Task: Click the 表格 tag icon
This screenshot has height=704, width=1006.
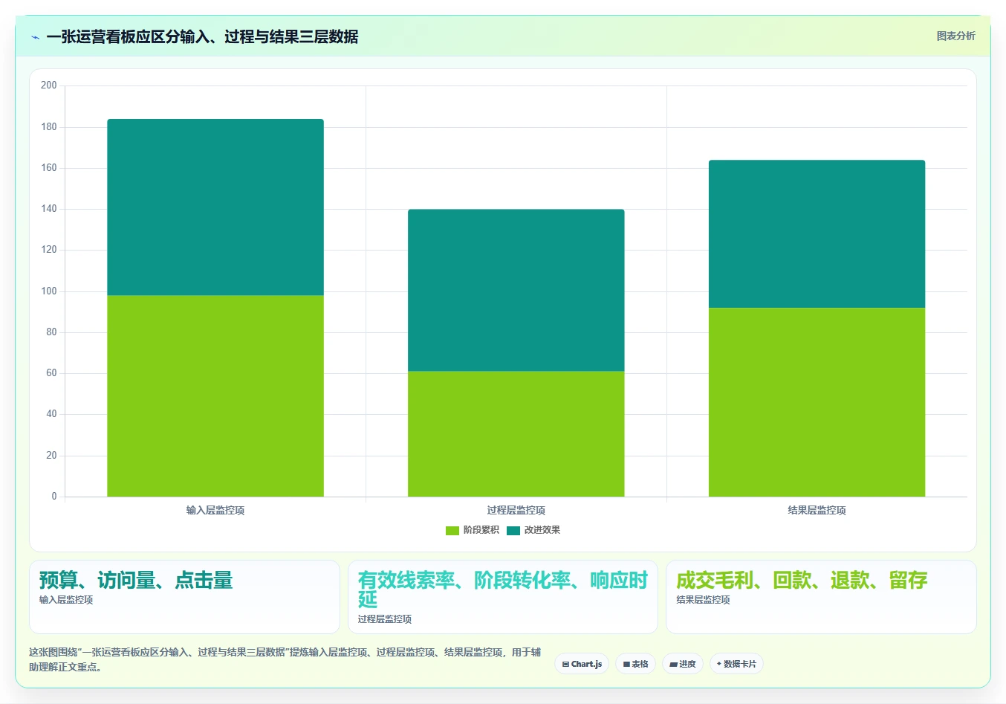Action: tap(626, 665)
